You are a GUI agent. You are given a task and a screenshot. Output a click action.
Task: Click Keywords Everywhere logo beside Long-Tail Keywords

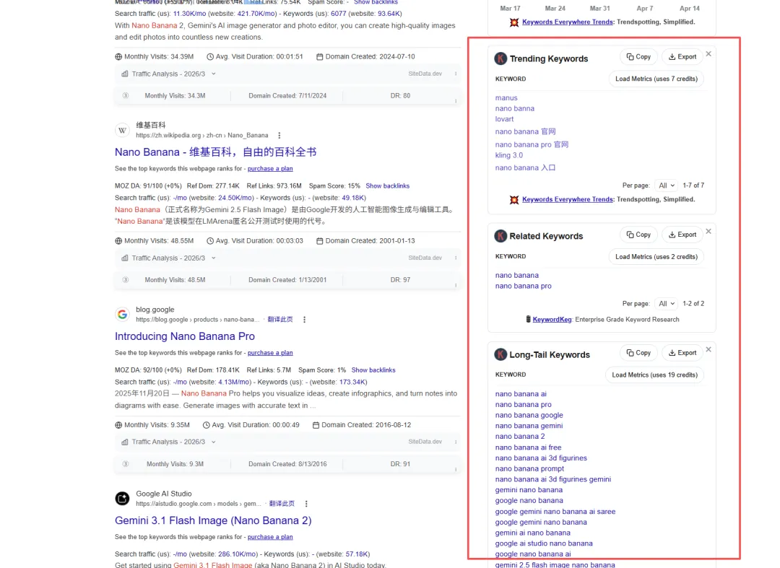pos(500,354)
